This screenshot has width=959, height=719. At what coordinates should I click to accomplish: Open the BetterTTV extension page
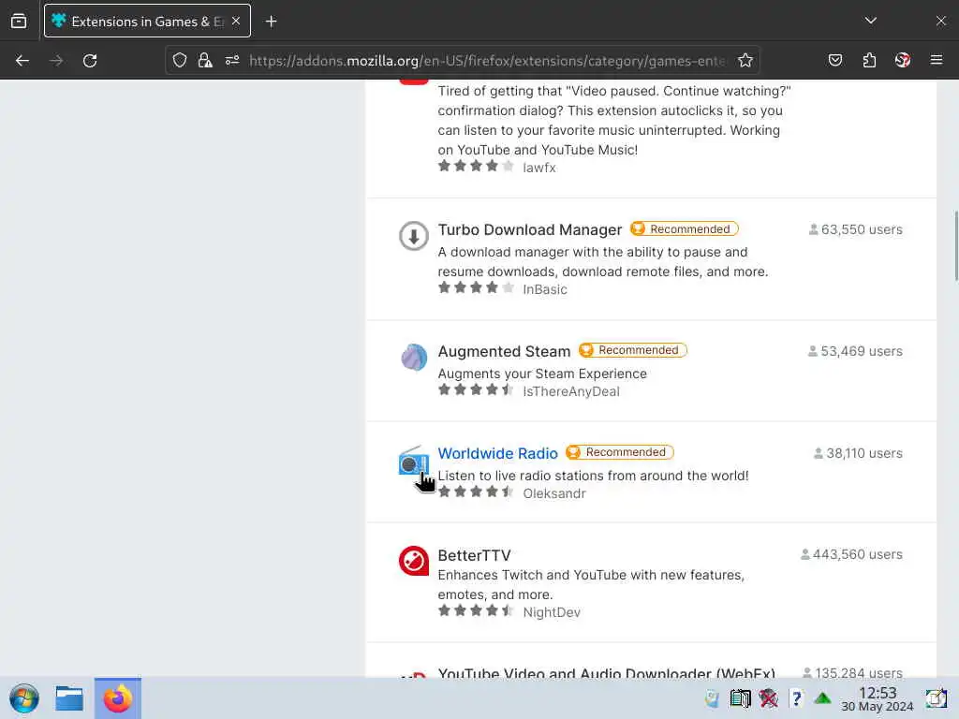(x=474, y=555)
